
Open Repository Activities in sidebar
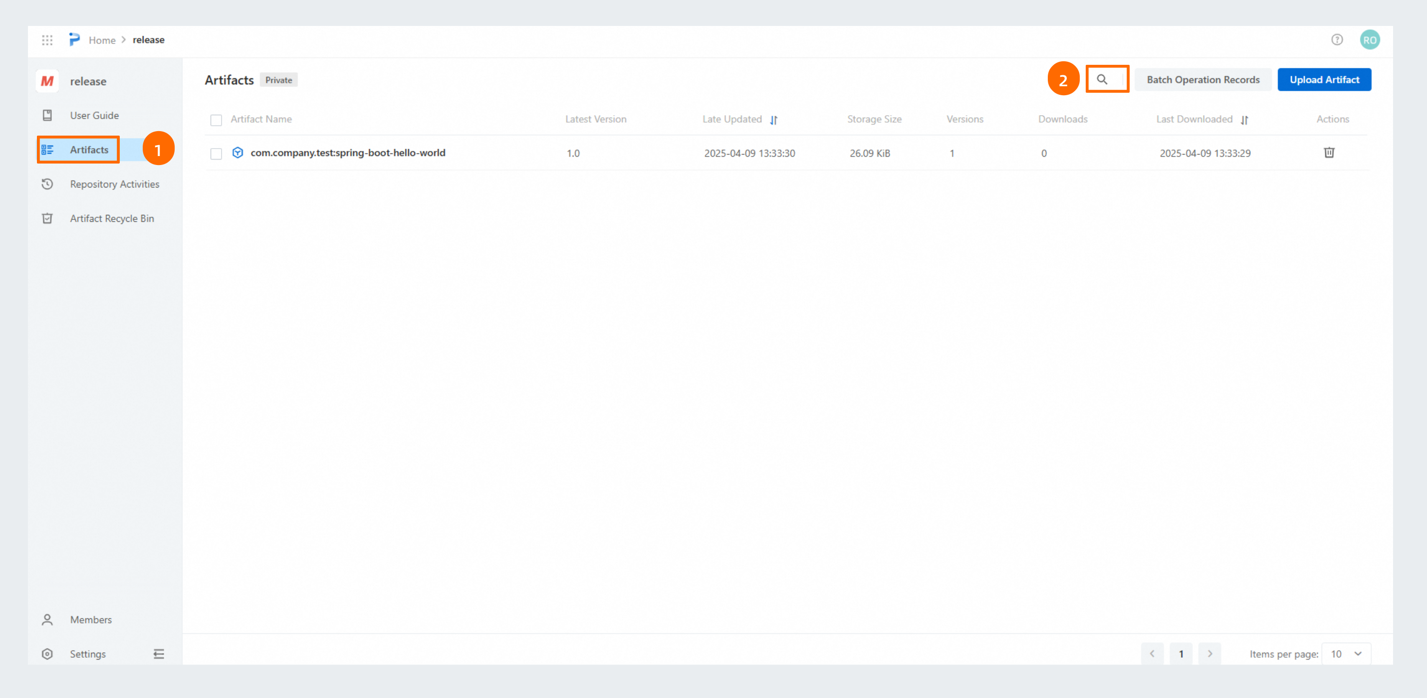coord(114,184)
